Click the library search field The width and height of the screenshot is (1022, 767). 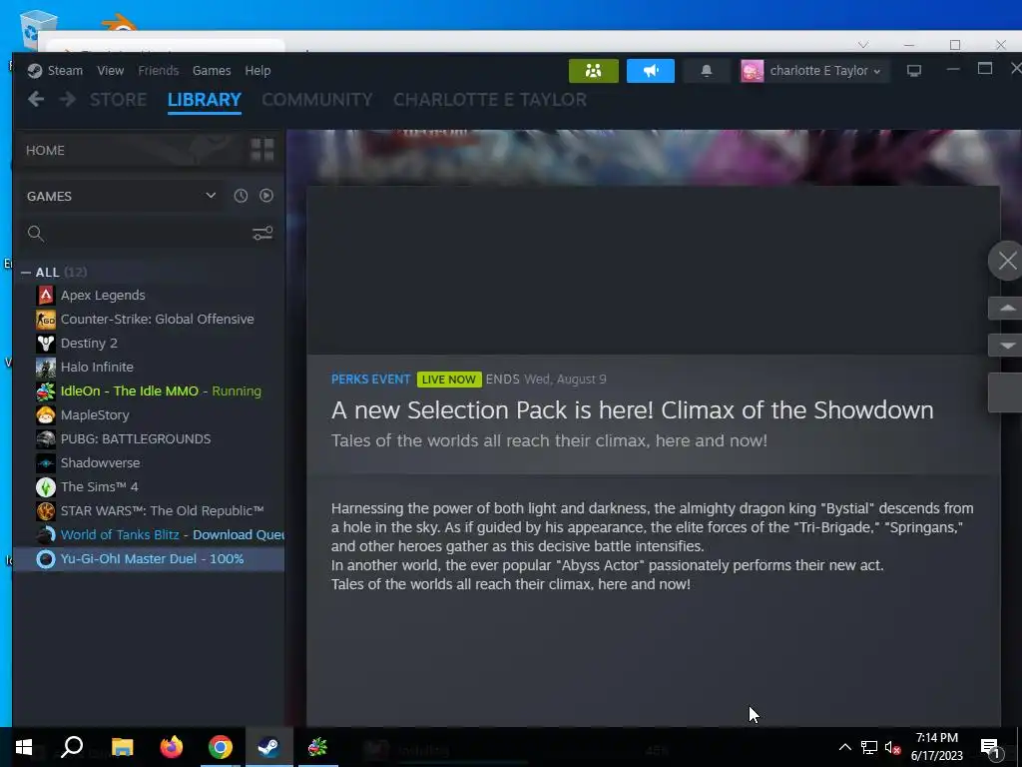click(x=149, y=234)
